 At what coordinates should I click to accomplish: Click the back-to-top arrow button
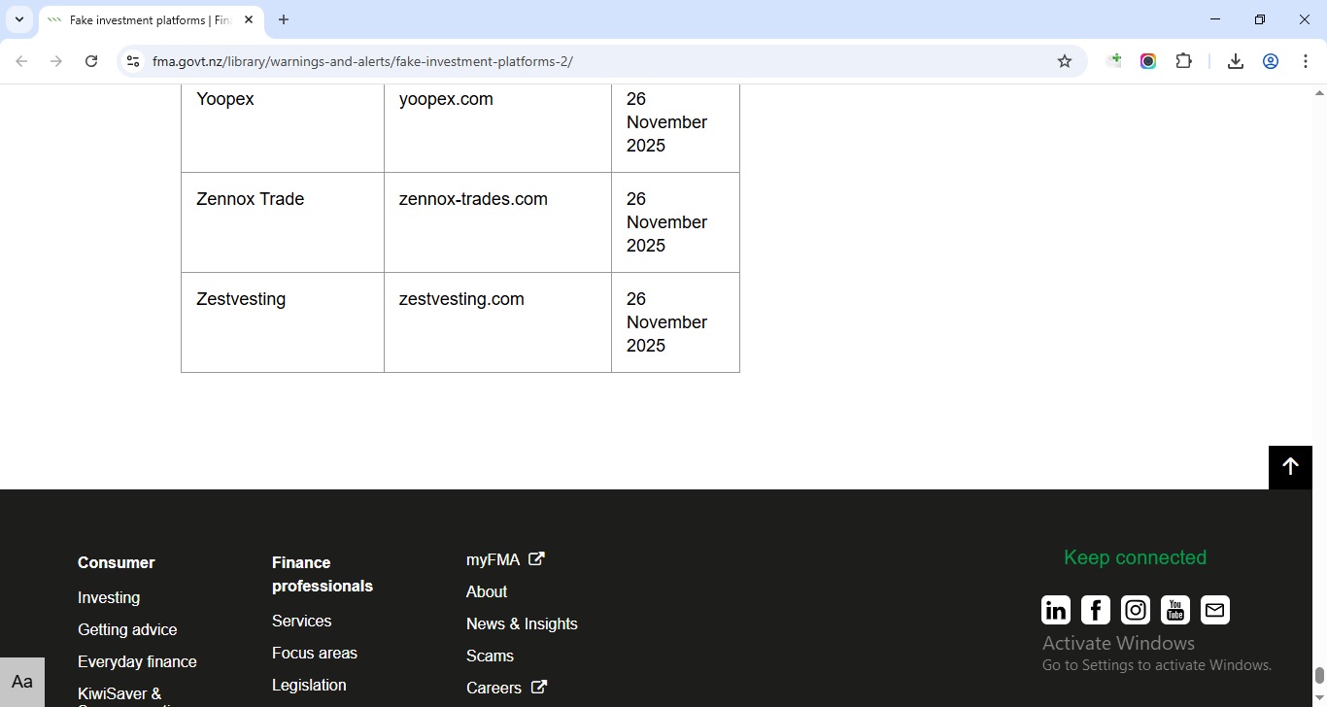pyautogui.click(x=1290, y=467)
